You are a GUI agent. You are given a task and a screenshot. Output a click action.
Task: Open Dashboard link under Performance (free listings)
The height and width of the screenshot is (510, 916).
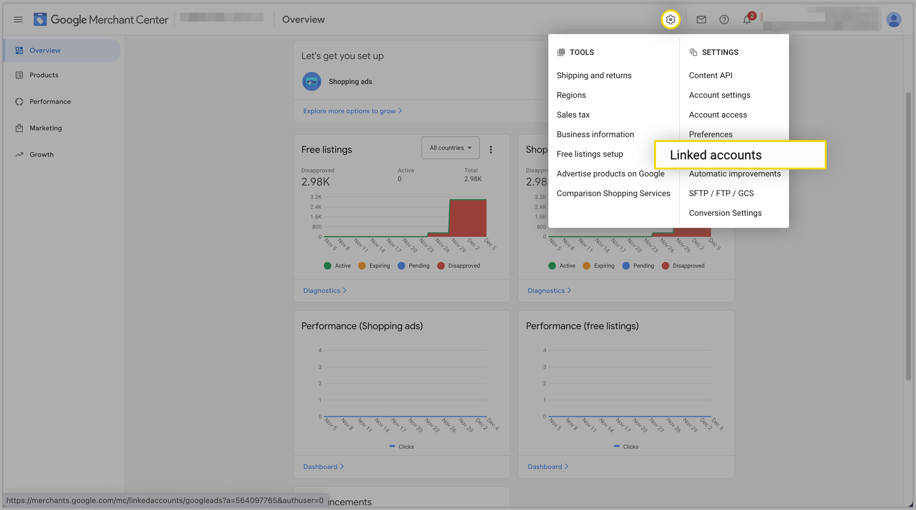pos(548,466)
